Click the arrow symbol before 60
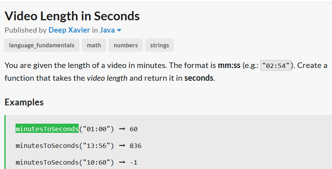This screenshot has width=332, height=169. [x=122, y=129]
